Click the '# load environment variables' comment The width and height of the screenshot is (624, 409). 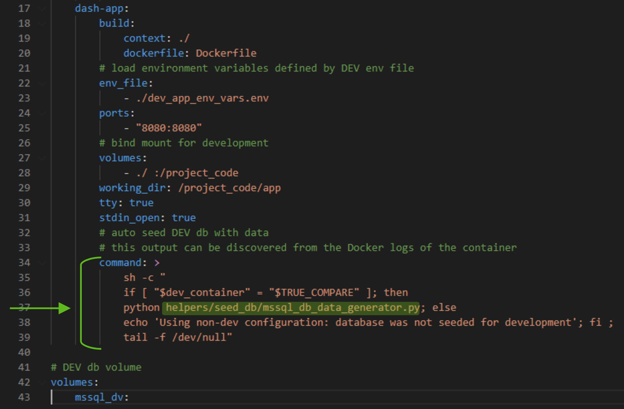point(257,68)
